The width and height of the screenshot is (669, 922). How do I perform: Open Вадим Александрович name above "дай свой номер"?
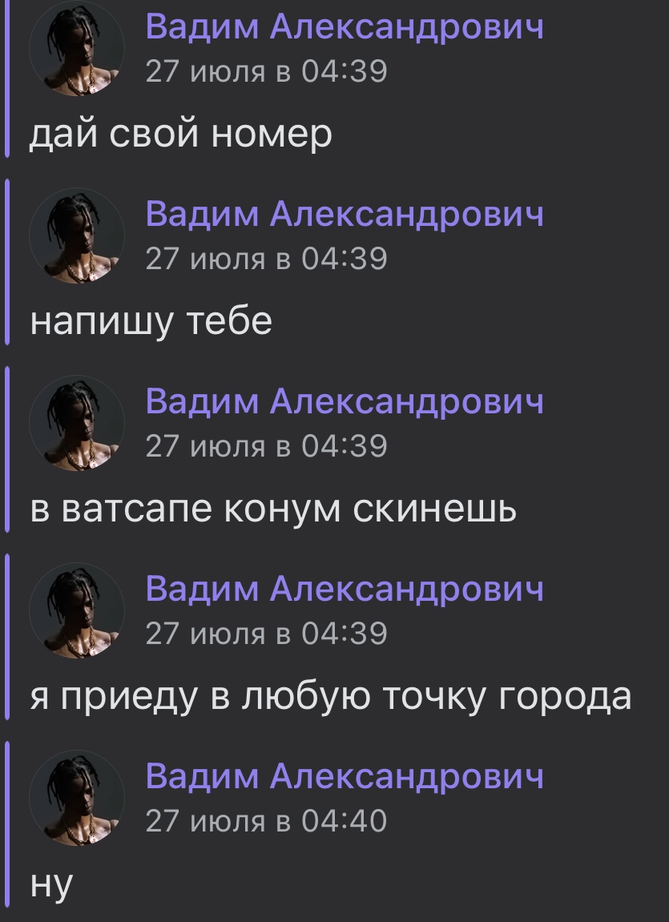tap(345, 26)
